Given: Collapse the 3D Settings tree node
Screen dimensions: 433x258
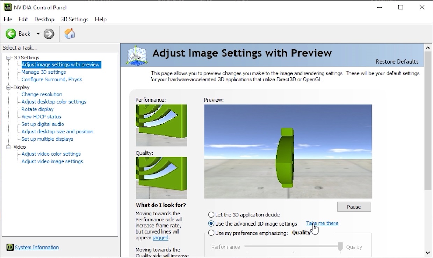Looking at the screenshot, I should click(9, 58).
